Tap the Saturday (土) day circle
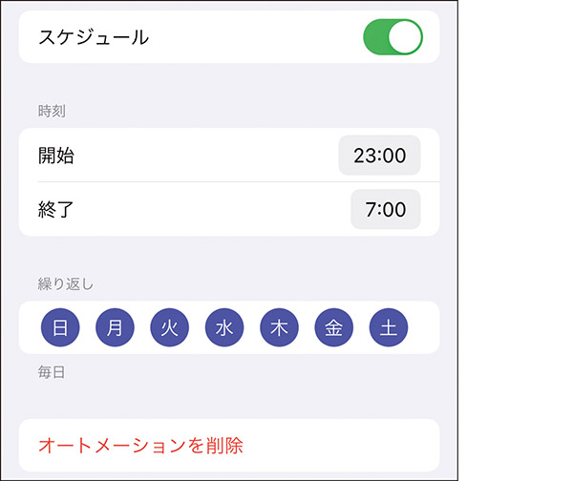 (x=389, y=328)
